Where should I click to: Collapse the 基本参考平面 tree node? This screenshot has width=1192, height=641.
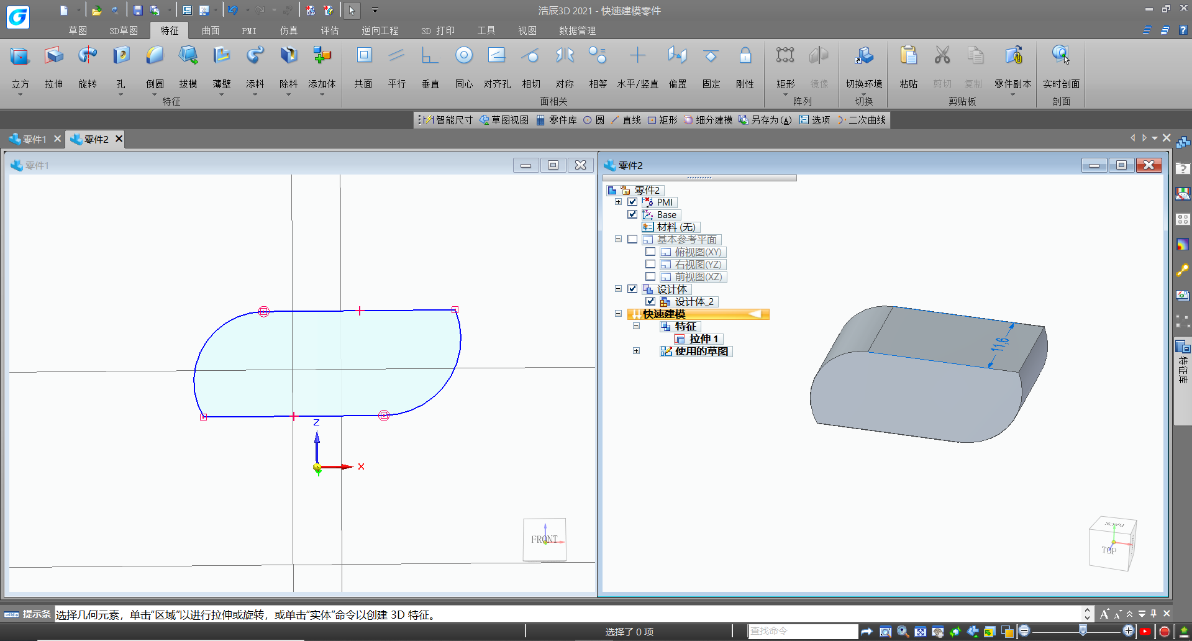[x=618, y=239]
